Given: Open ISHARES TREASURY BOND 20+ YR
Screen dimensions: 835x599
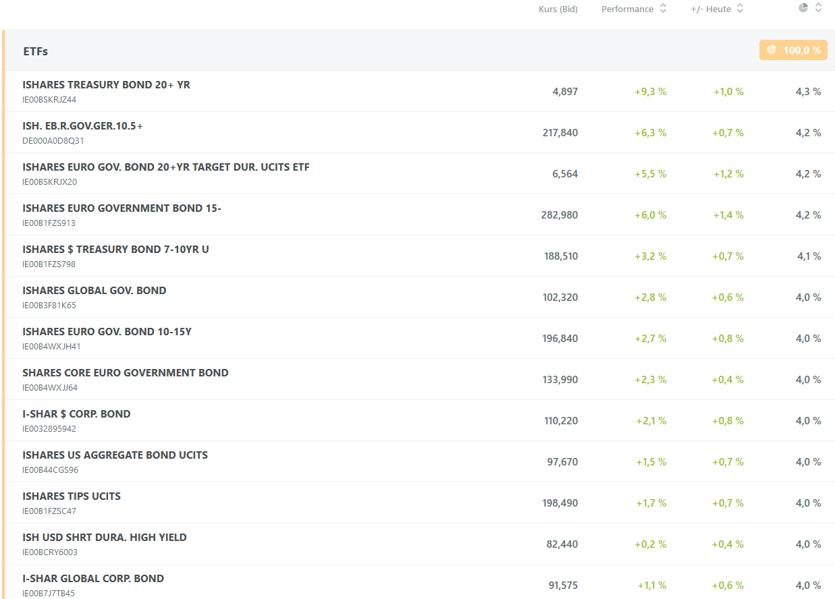Looking at the screenshot, I should 106,85.
